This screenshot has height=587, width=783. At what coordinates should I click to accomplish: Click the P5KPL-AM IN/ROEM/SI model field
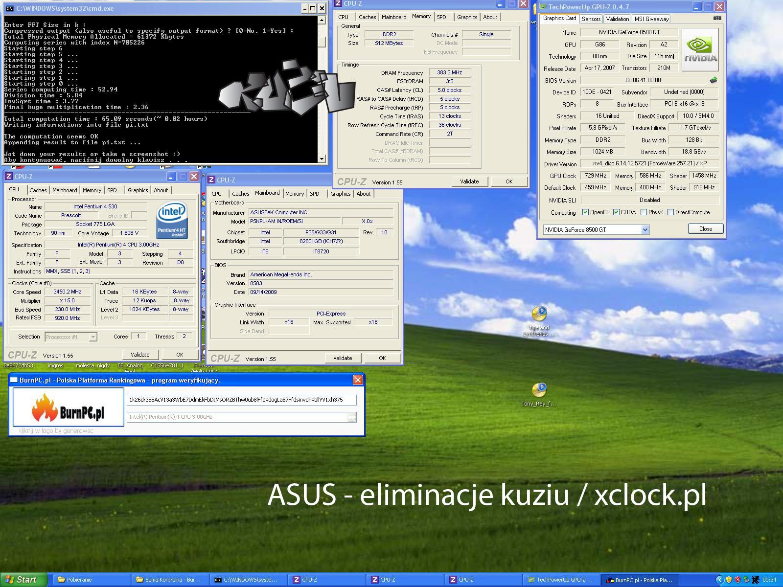click(x=295, y=221)
